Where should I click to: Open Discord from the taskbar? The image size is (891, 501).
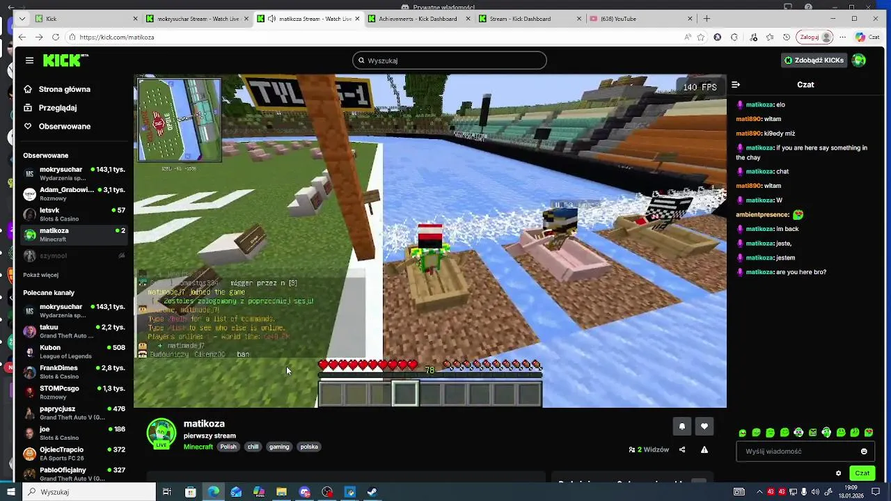click(x=305, y=492)
